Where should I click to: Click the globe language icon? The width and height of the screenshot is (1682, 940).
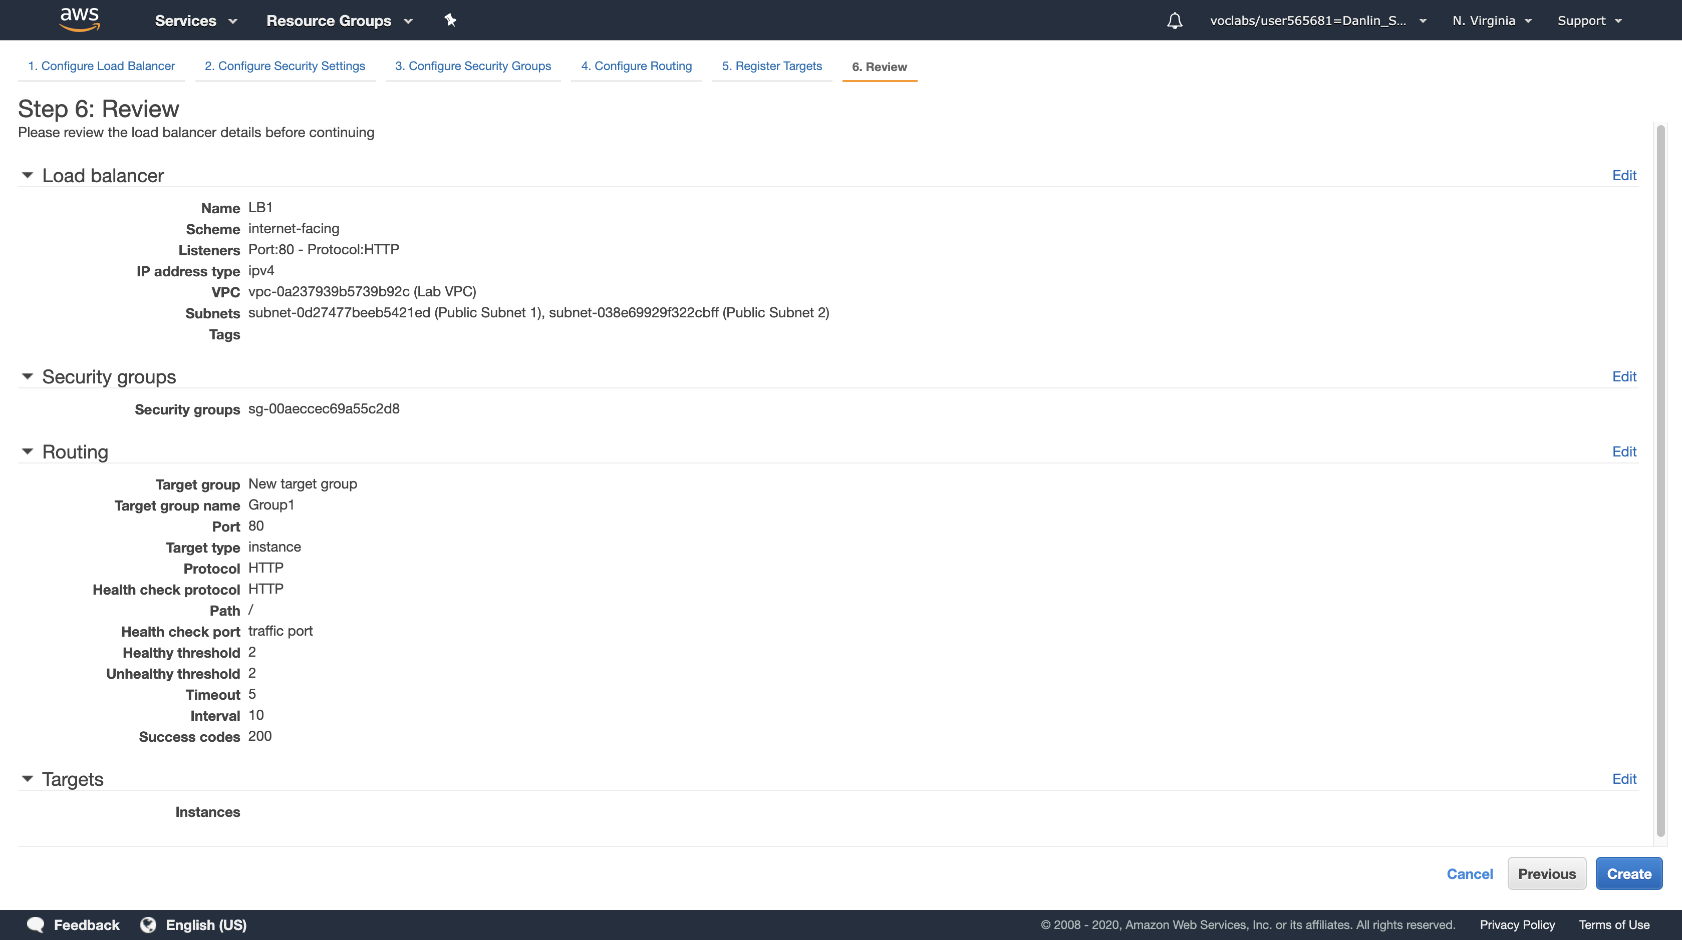[x=148, y=924]
